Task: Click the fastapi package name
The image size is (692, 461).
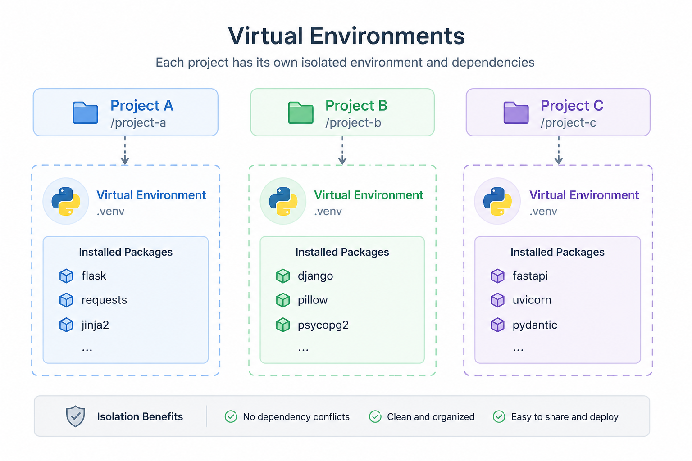Action: pos(530,276)
